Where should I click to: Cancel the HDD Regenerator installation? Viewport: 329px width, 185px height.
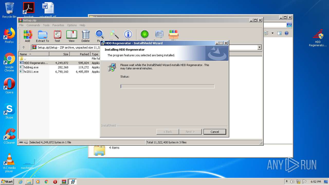215,132
